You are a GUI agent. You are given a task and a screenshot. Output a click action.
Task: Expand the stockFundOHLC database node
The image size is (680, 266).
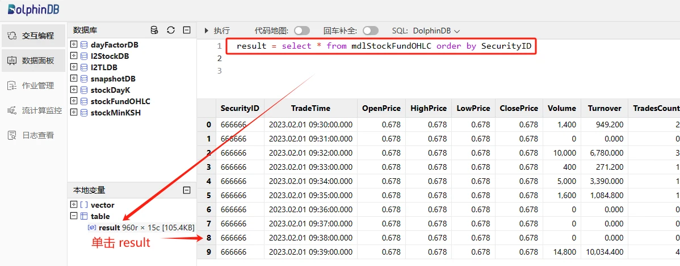[74, 101]
